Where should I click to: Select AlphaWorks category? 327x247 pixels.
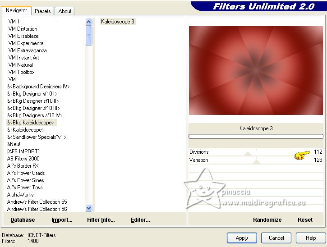coord(20,195)
